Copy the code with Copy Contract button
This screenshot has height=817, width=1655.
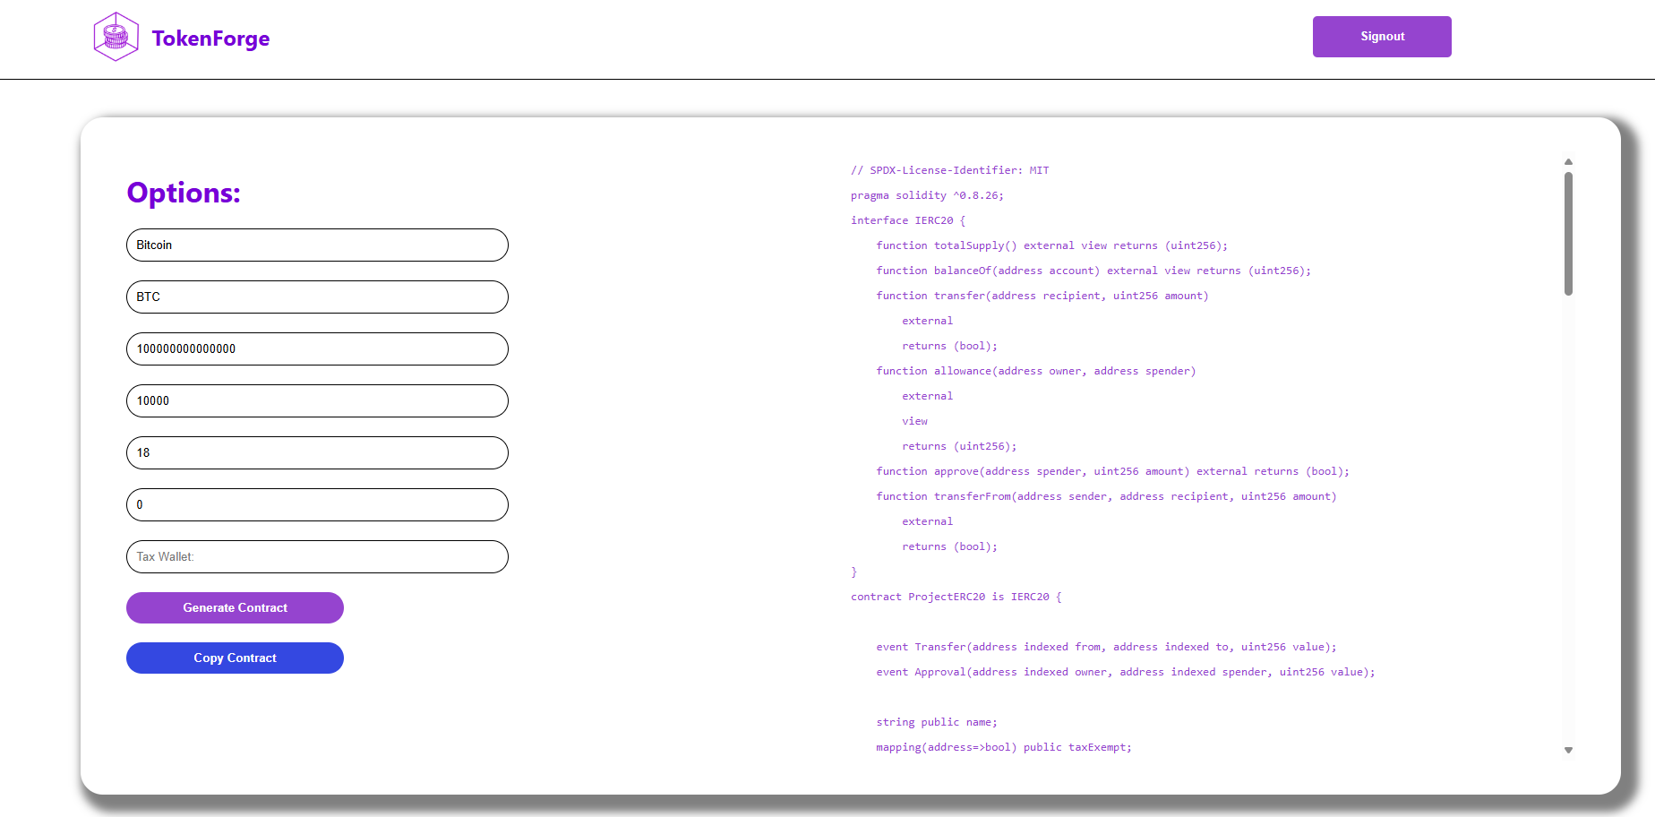[x=235, y=658]
